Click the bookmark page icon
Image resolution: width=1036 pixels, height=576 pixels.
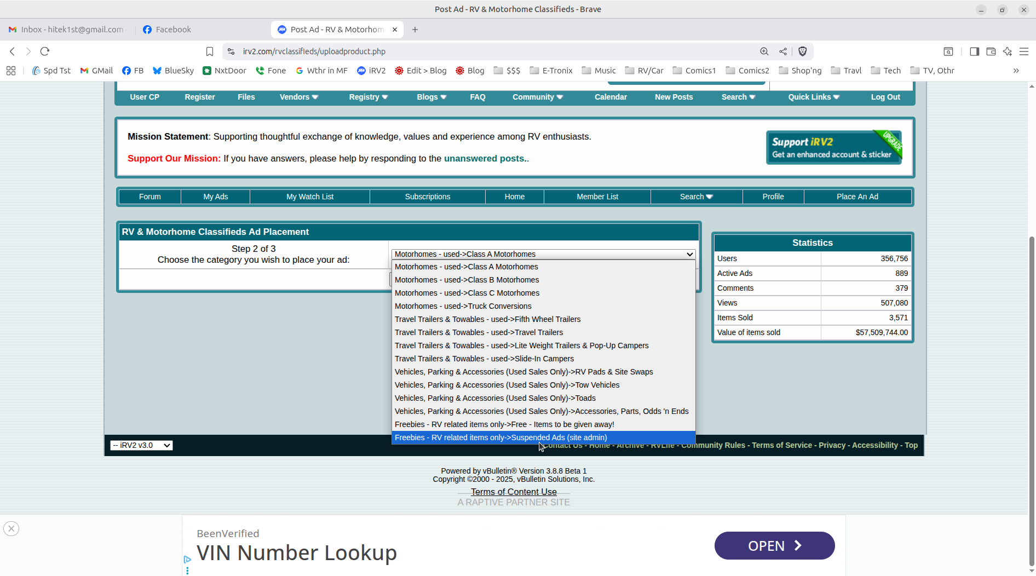click(209, 51)
